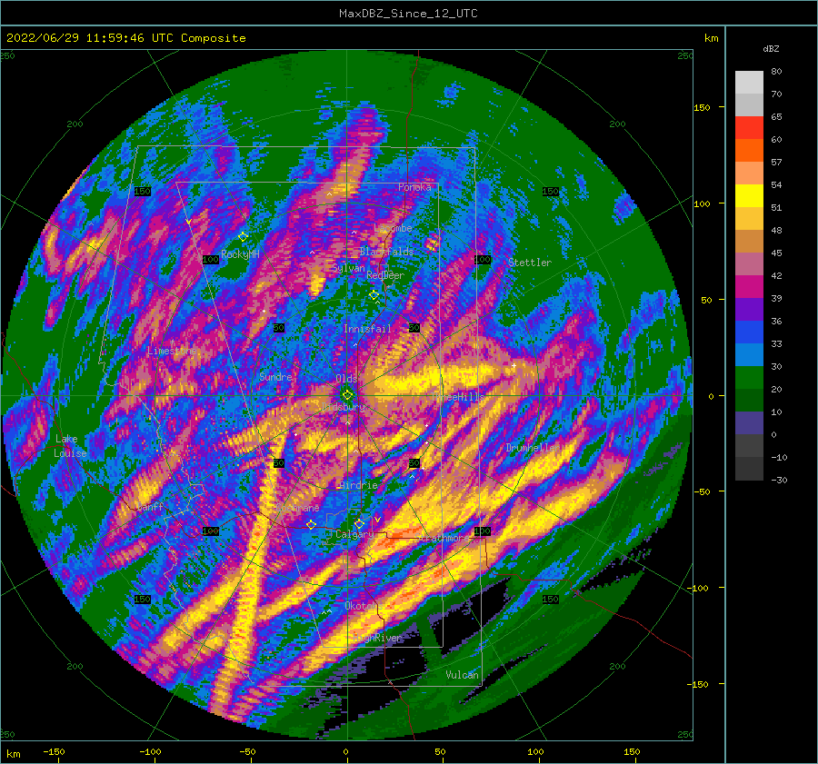The width and height of the screenshot is (818, 764).
Task: Select the green 20-30 dBZ legend swatch
Action: (749, 378)
